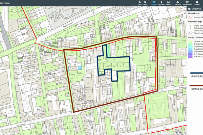Click the Katastrální mapa legend heading
The width and height of the screenshot is (203, 135).
coord(195,21)
